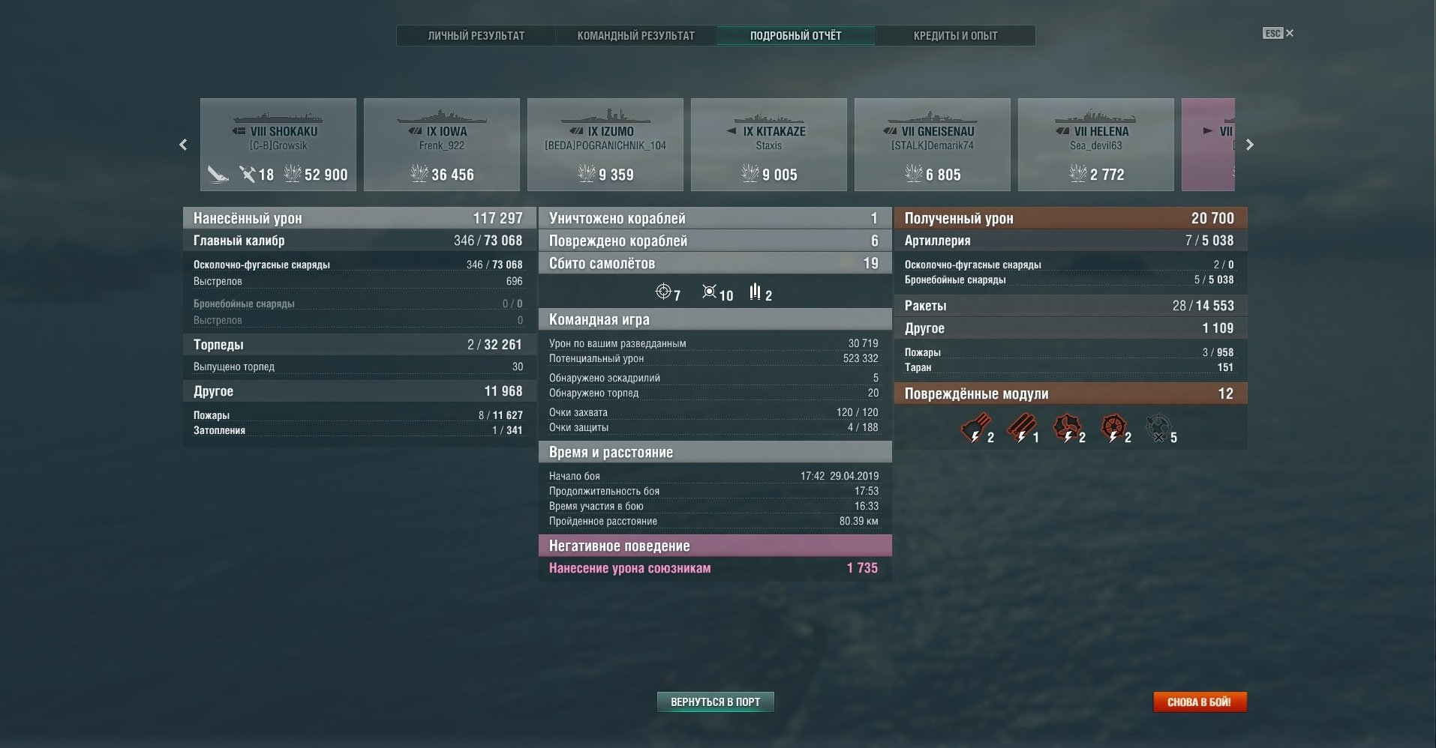The image size is (1436, 748).
Task: Select the partially visible pink ship card
Action: (1208, 145)
